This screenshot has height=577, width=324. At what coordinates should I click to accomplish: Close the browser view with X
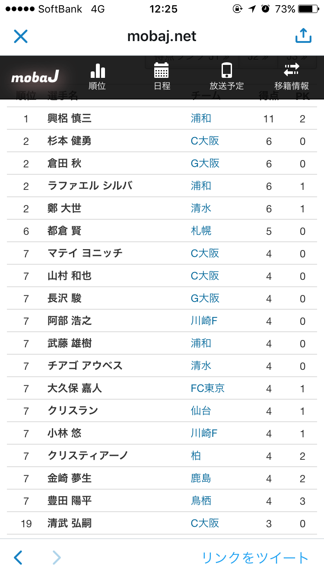click(21, 36)
